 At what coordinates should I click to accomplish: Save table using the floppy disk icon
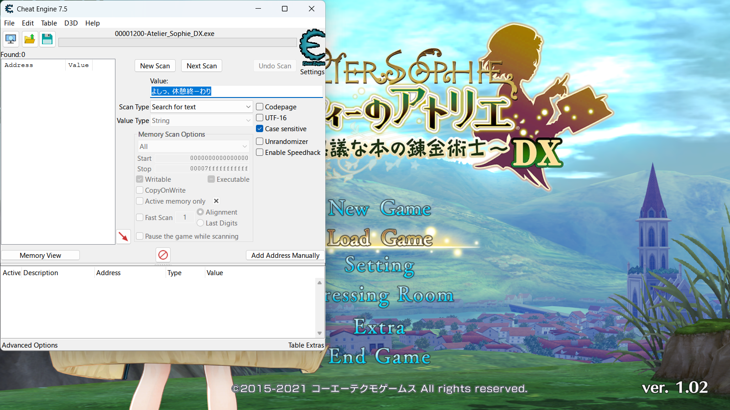(47, 39)
